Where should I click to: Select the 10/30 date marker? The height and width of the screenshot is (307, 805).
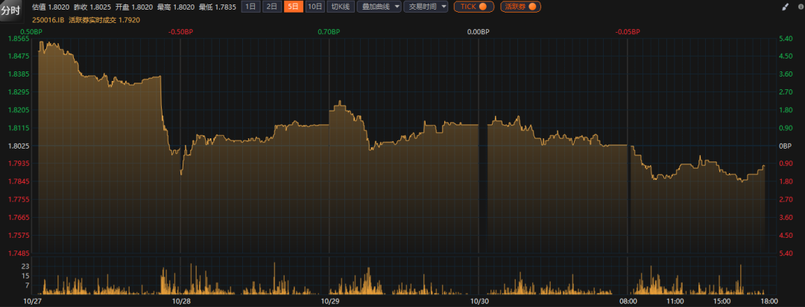479,301
